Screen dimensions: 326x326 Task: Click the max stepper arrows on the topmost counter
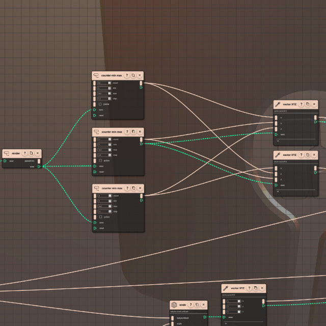[x=110, y=93]
